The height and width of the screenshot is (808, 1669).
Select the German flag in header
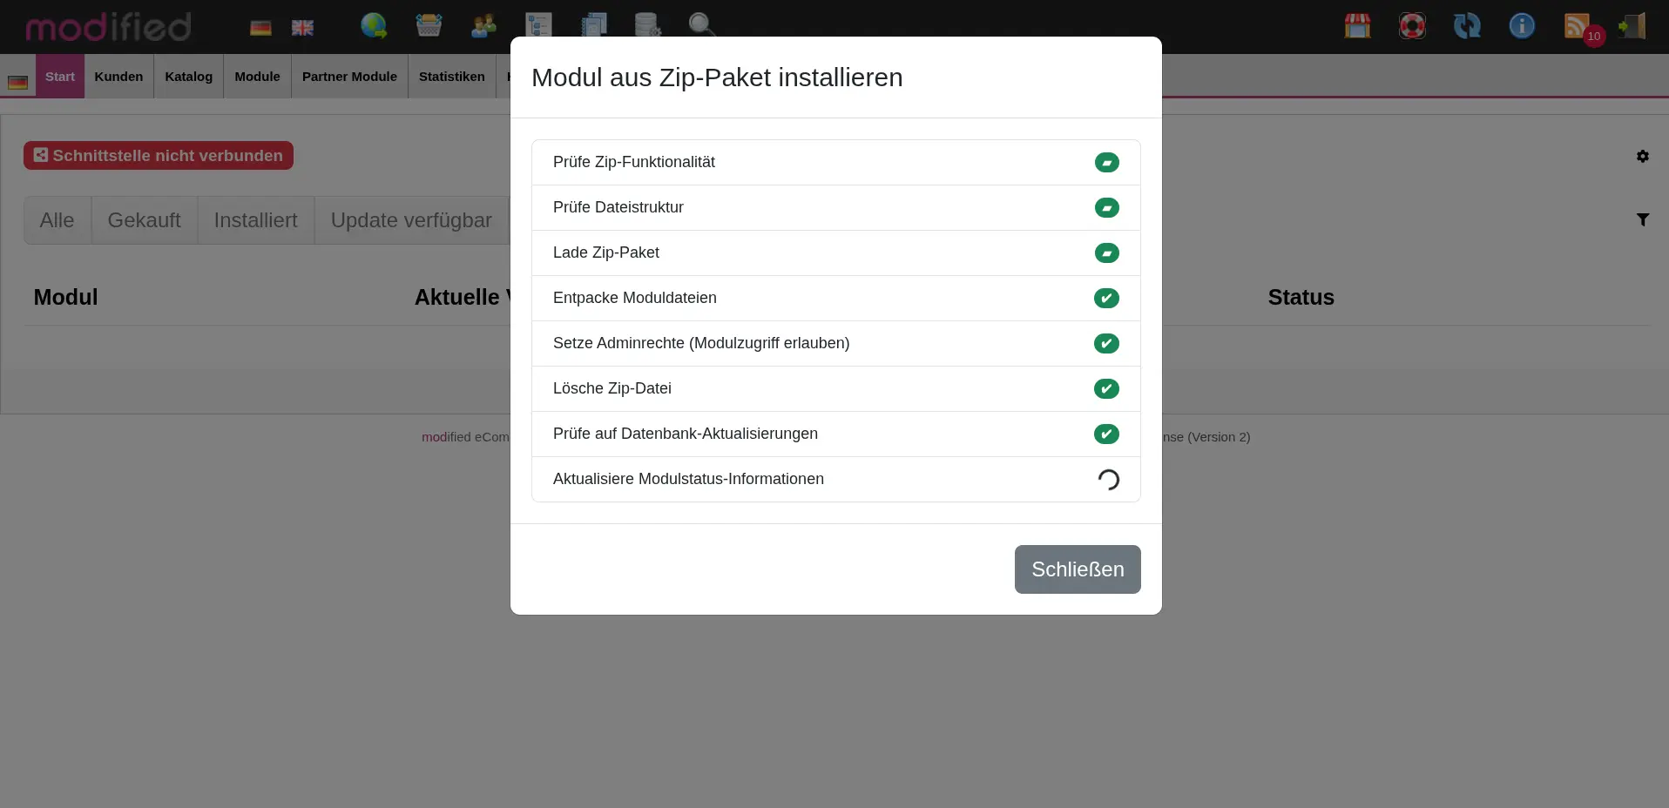pyautogui.click(x=260, y=28)
